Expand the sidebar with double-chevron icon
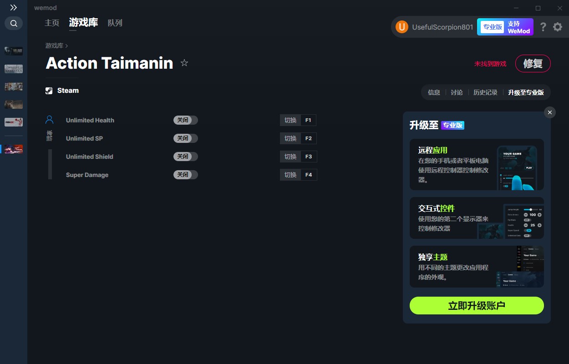The width and height of the screenshot is (569, 364). (14, 8)
